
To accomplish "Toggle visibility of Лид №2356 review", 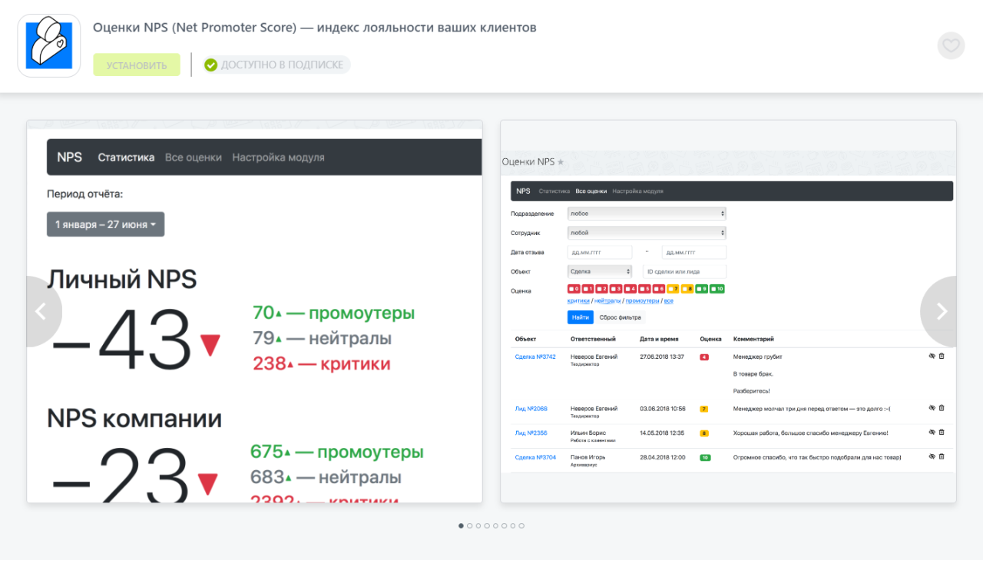I will coord(932,432).
